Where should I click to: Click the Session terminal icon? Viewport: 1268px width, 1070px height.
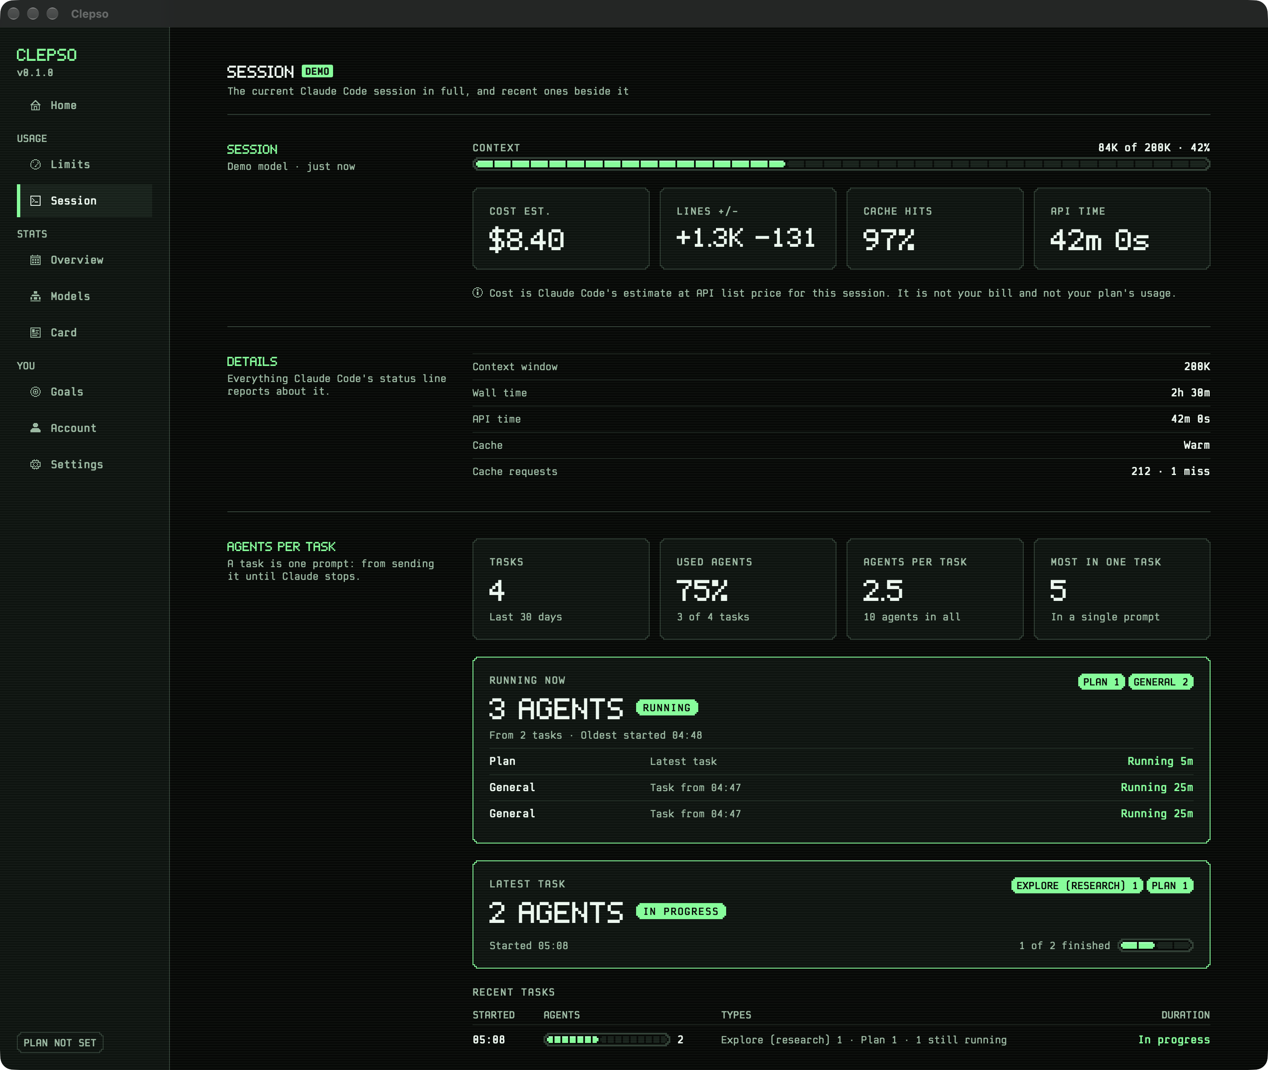click(36, 201)
